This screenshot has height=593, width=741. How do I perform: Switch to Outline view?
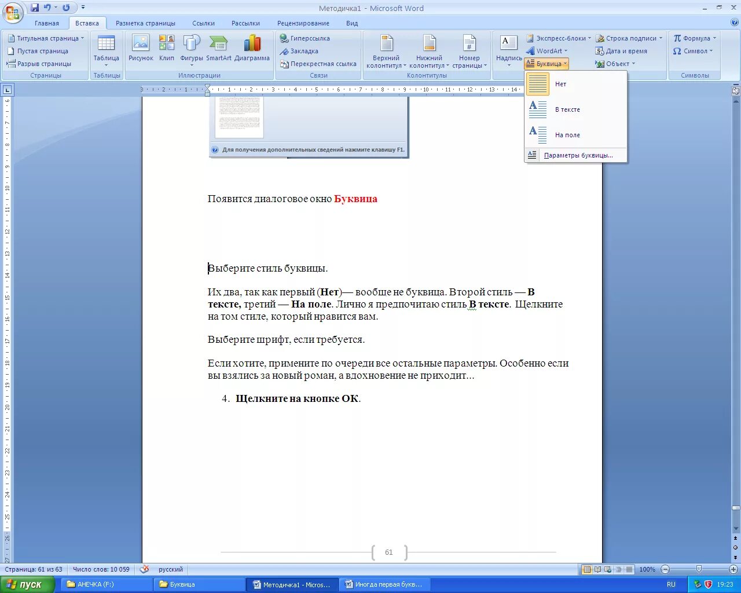pos(619,569)
